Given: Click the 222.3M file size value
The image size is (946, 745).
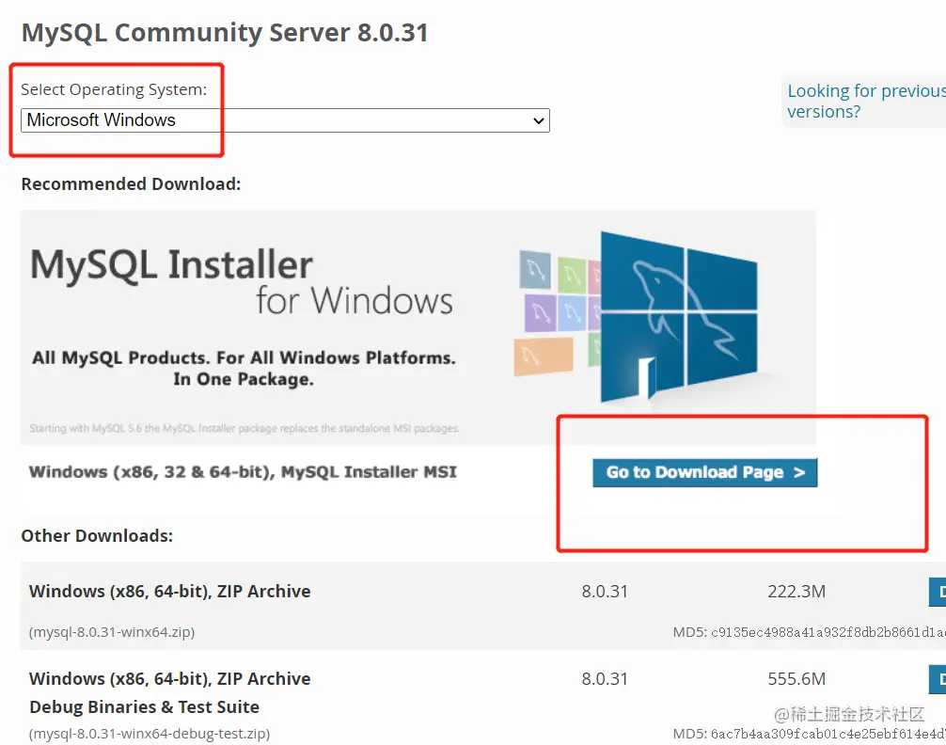Looking at the screenshot, I should click(796, 592).
